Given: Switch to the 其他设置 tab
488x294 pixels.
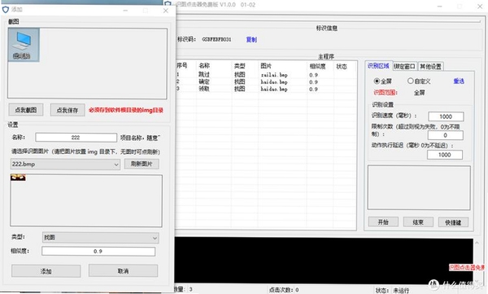Looking at the screenshot, I should [431, 66].
